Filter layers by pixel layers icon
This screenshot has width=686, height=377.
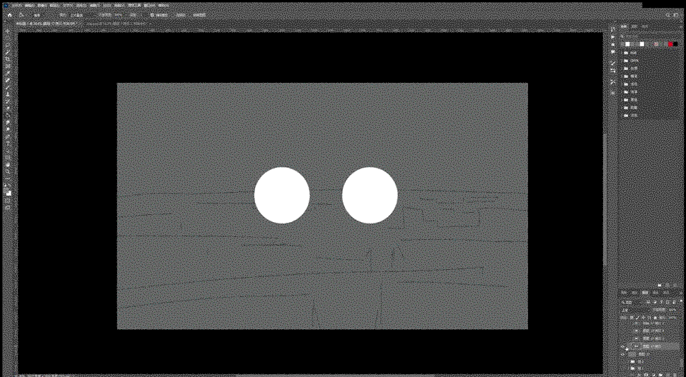tap(648, 302)
